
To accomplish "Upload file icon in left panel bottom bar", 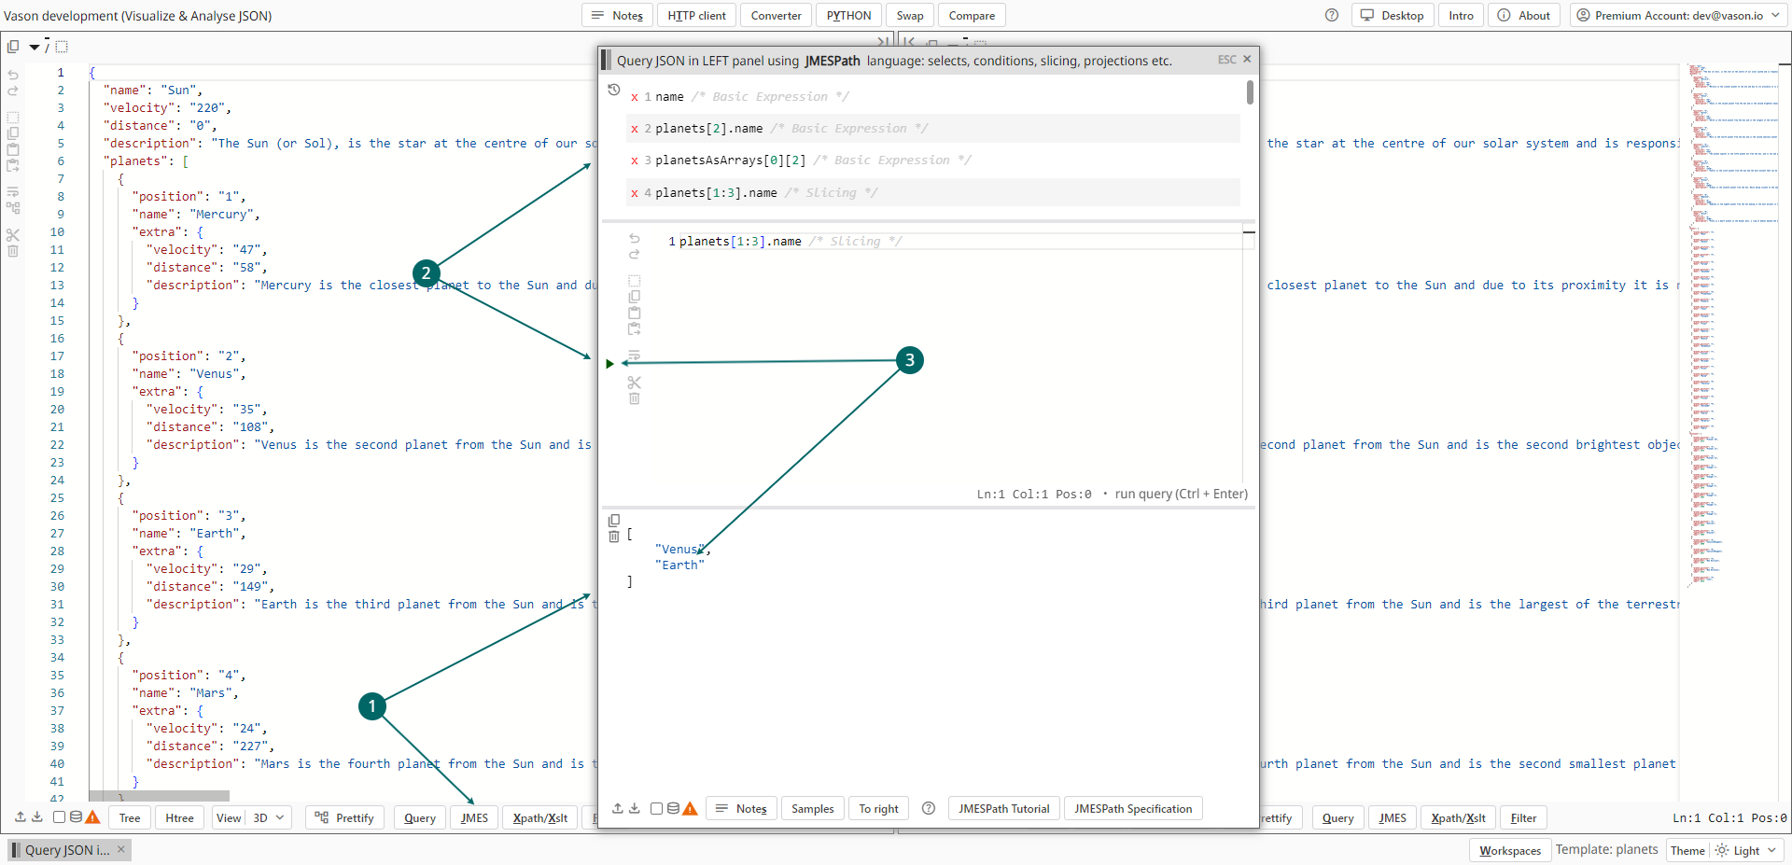I will tap(21, 816).
